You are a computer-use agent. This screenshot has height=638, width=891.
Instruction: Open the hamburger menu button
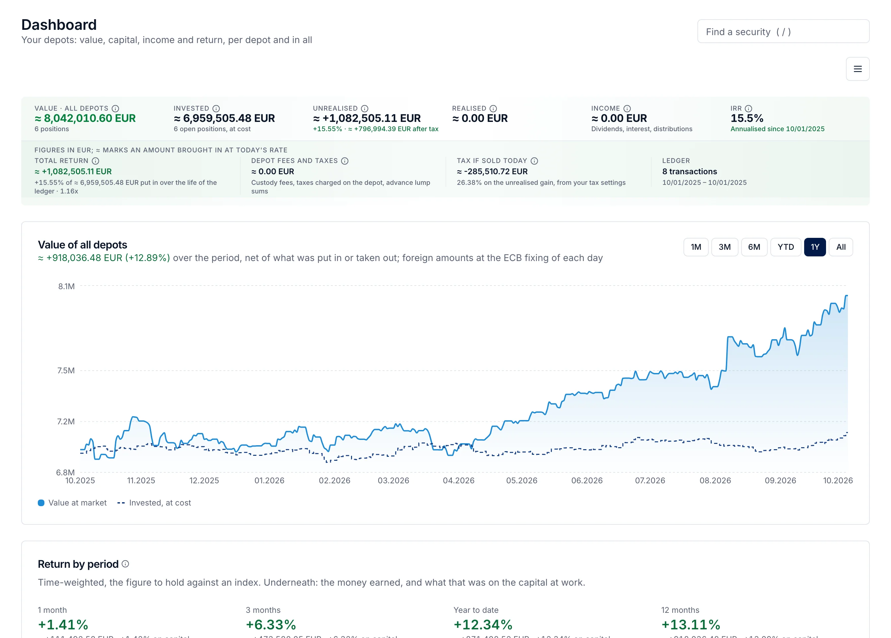857,69
